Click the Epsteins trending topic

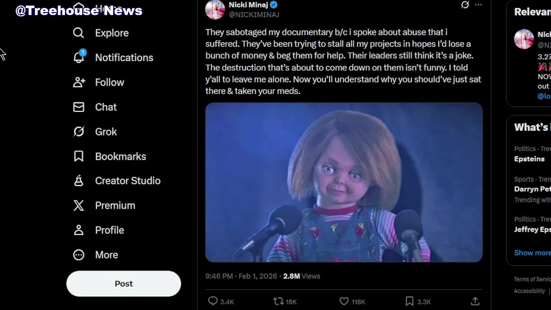coord(529,159)
